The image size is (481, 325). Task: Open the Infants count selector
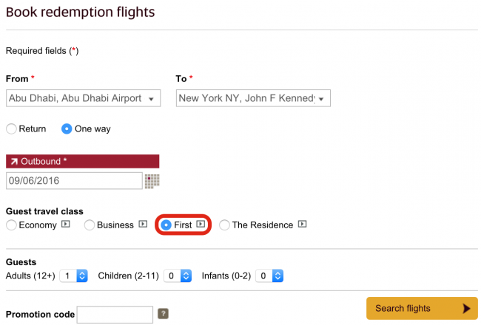tap(269, 276)
